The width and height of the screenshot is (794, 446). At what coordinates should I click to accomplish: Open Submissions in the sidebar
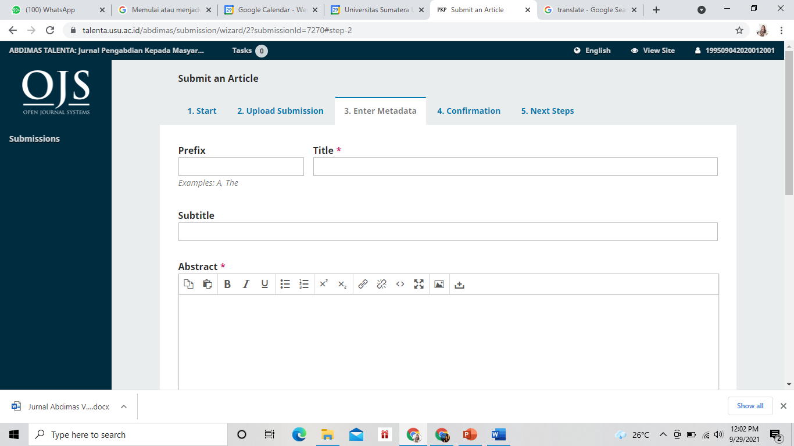click(34, 139)
